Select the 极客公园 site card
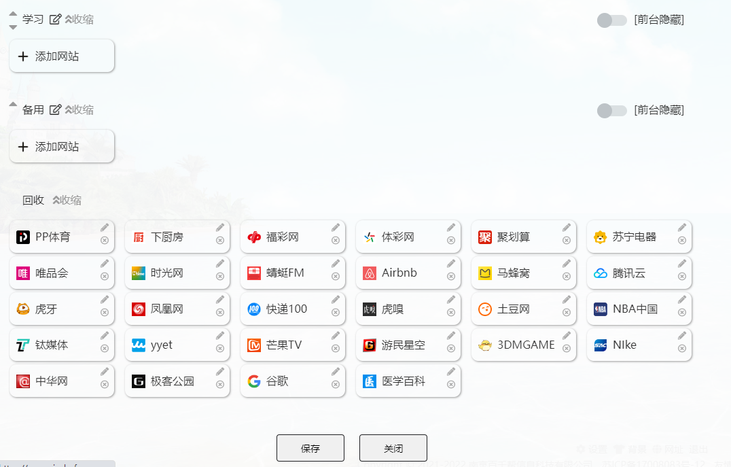731x467 pixels. point(177,381)
